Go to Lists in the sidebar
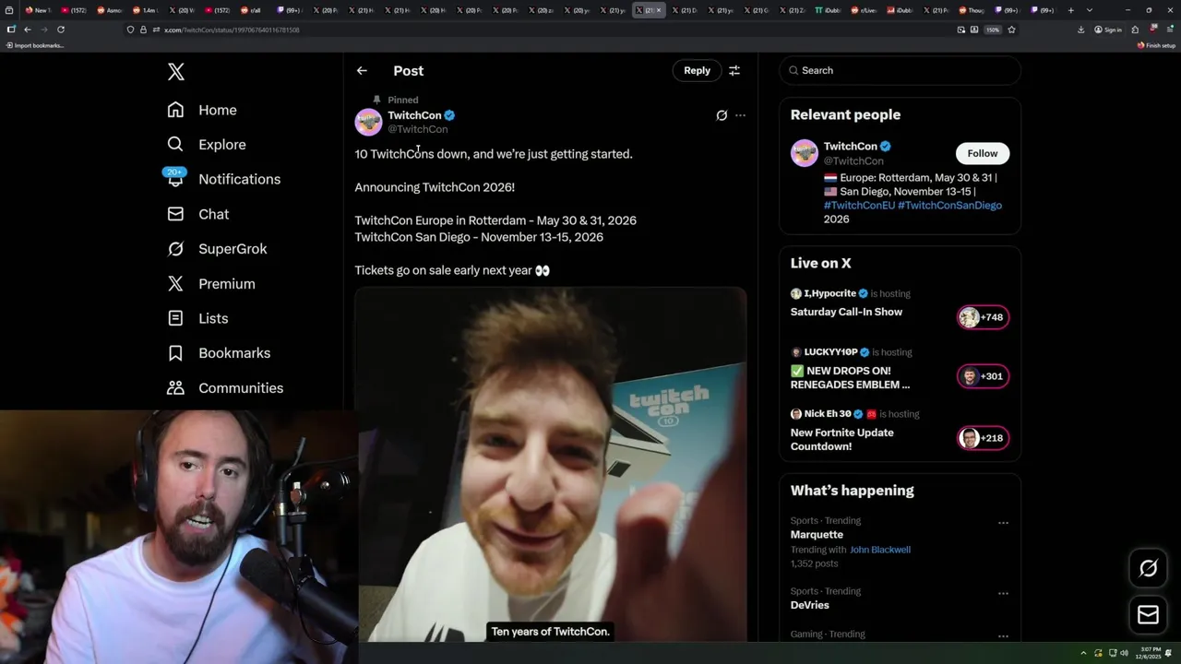The width and height of the screenshot is (1181, 664). point(197,318)
